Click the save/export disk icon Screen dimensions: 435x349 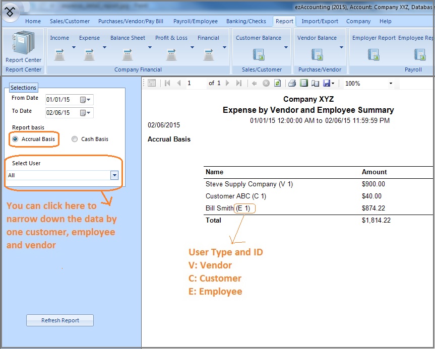pyautogui.click(x=327, y=83)
